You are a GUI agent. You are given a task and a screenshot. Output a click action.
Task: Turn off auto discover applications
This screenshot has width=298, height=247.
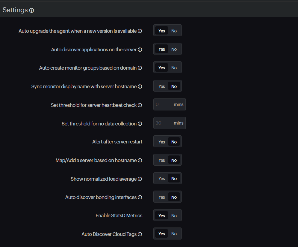pyautogui.click(x=174, y=49)
